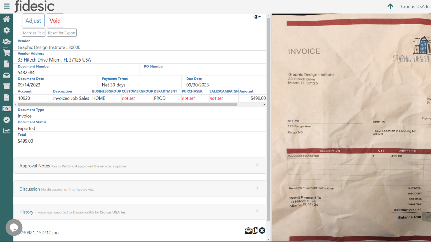The width and height of the screenshot is (431, 242).
Task: Click the due date 09/30/2023
Action: [198, 85]
